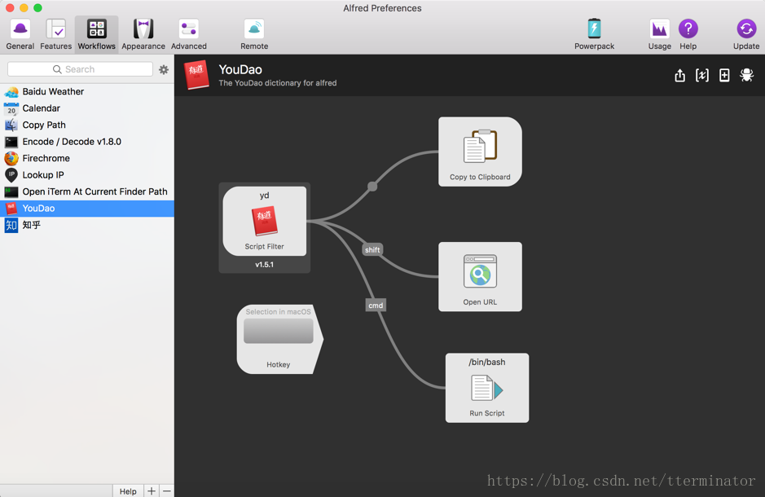Open the Appearance tab
Screen dimensions: 765x497
[143, 34]
